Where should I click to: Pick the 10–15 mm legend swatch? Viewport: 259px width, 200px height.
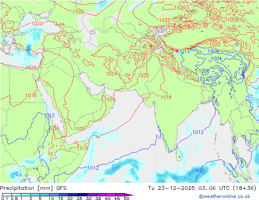click(54, 195)
